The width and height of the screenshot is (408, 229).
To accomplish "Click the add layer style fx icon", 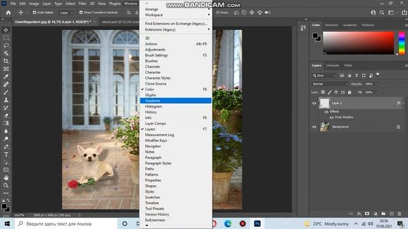I will tap(359, 214).
